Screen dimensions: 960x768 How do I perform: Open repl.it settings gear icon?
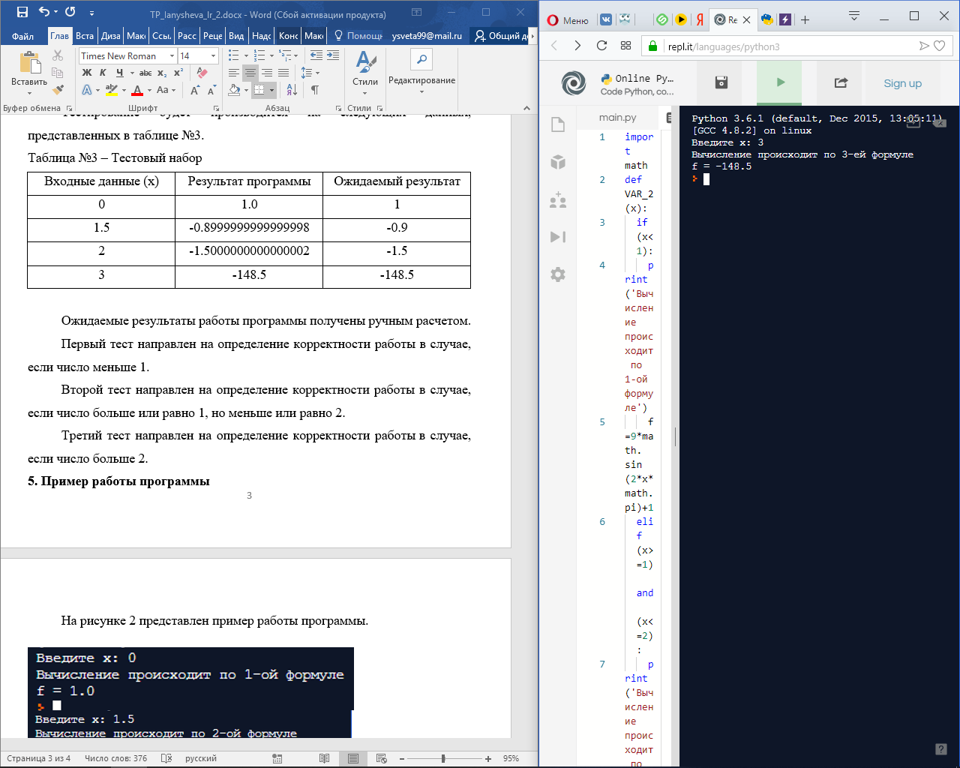[x=558, y=274]
